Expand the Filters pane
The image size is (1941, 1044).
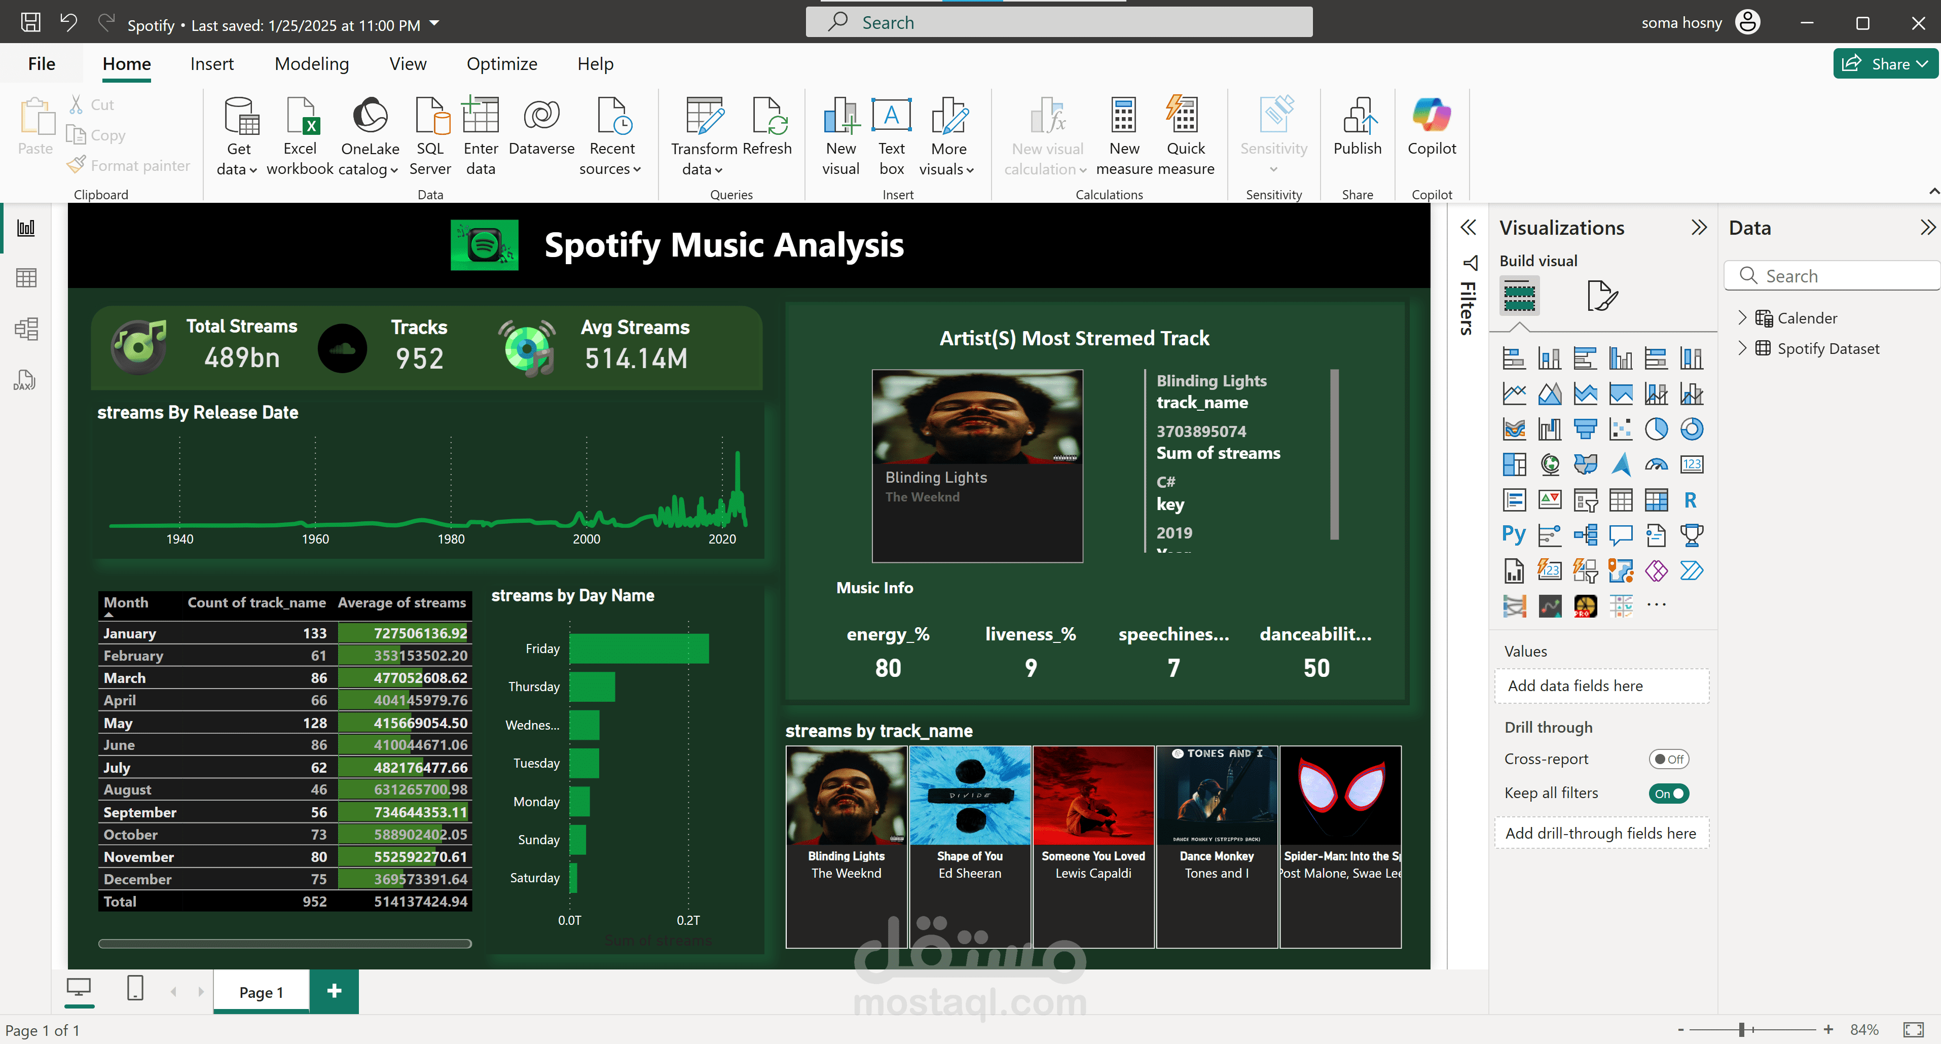point(1468,228)
